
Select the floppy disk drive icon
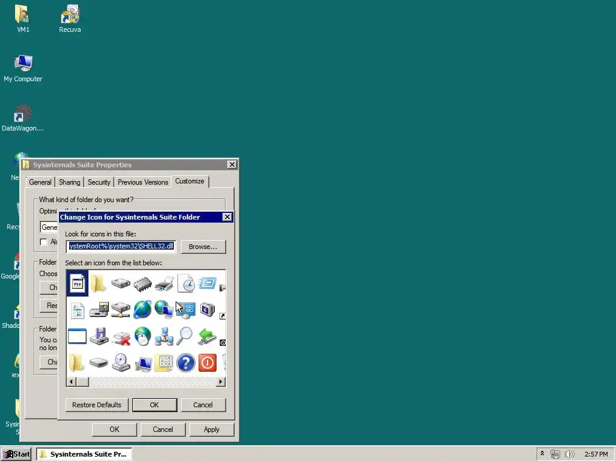[99, 337]
